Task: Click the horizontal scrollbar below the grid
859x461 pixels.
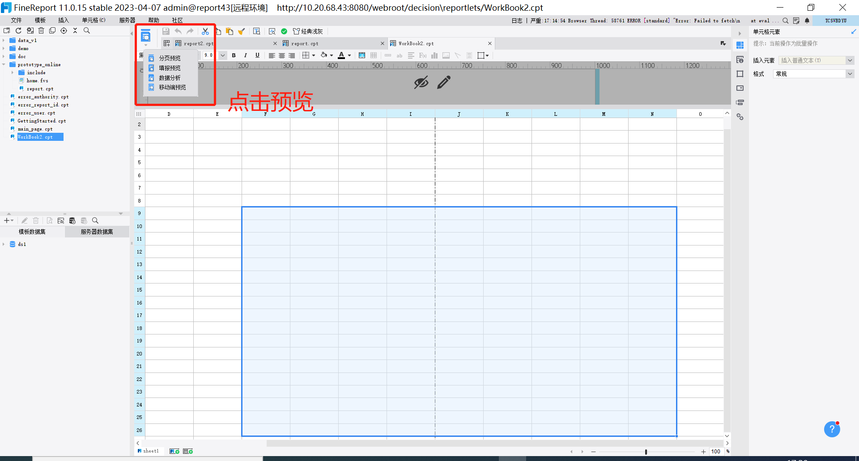Action: coord(495,443)
